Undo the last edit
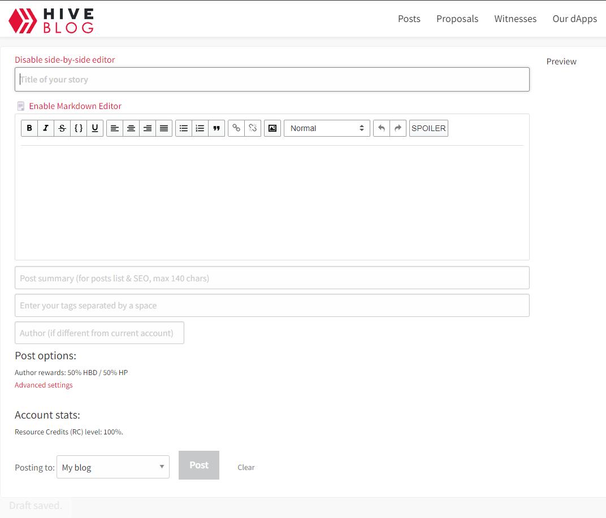 tap(382, 128)
